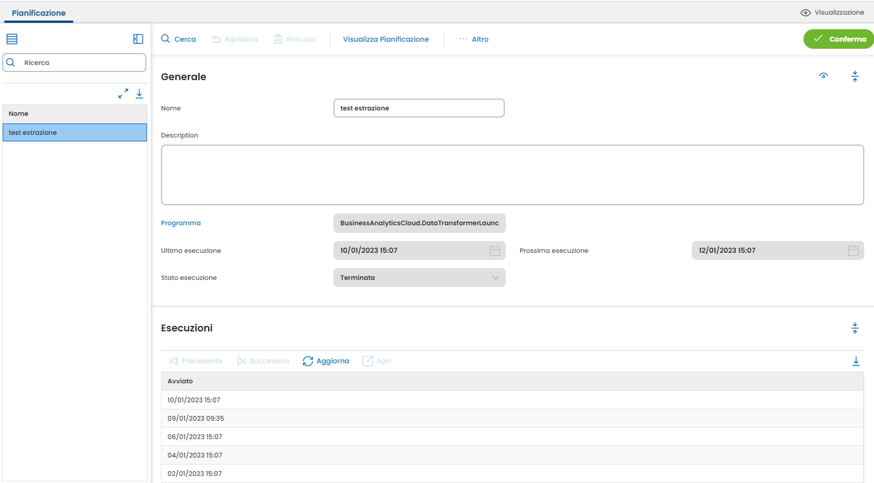Toggle the eye icon in Generale section
The image size is (874, 483).
pos(823,76)
